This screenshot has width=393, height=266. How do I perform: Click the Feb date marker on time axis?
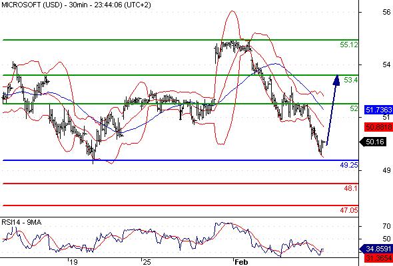tap(241, 262)
